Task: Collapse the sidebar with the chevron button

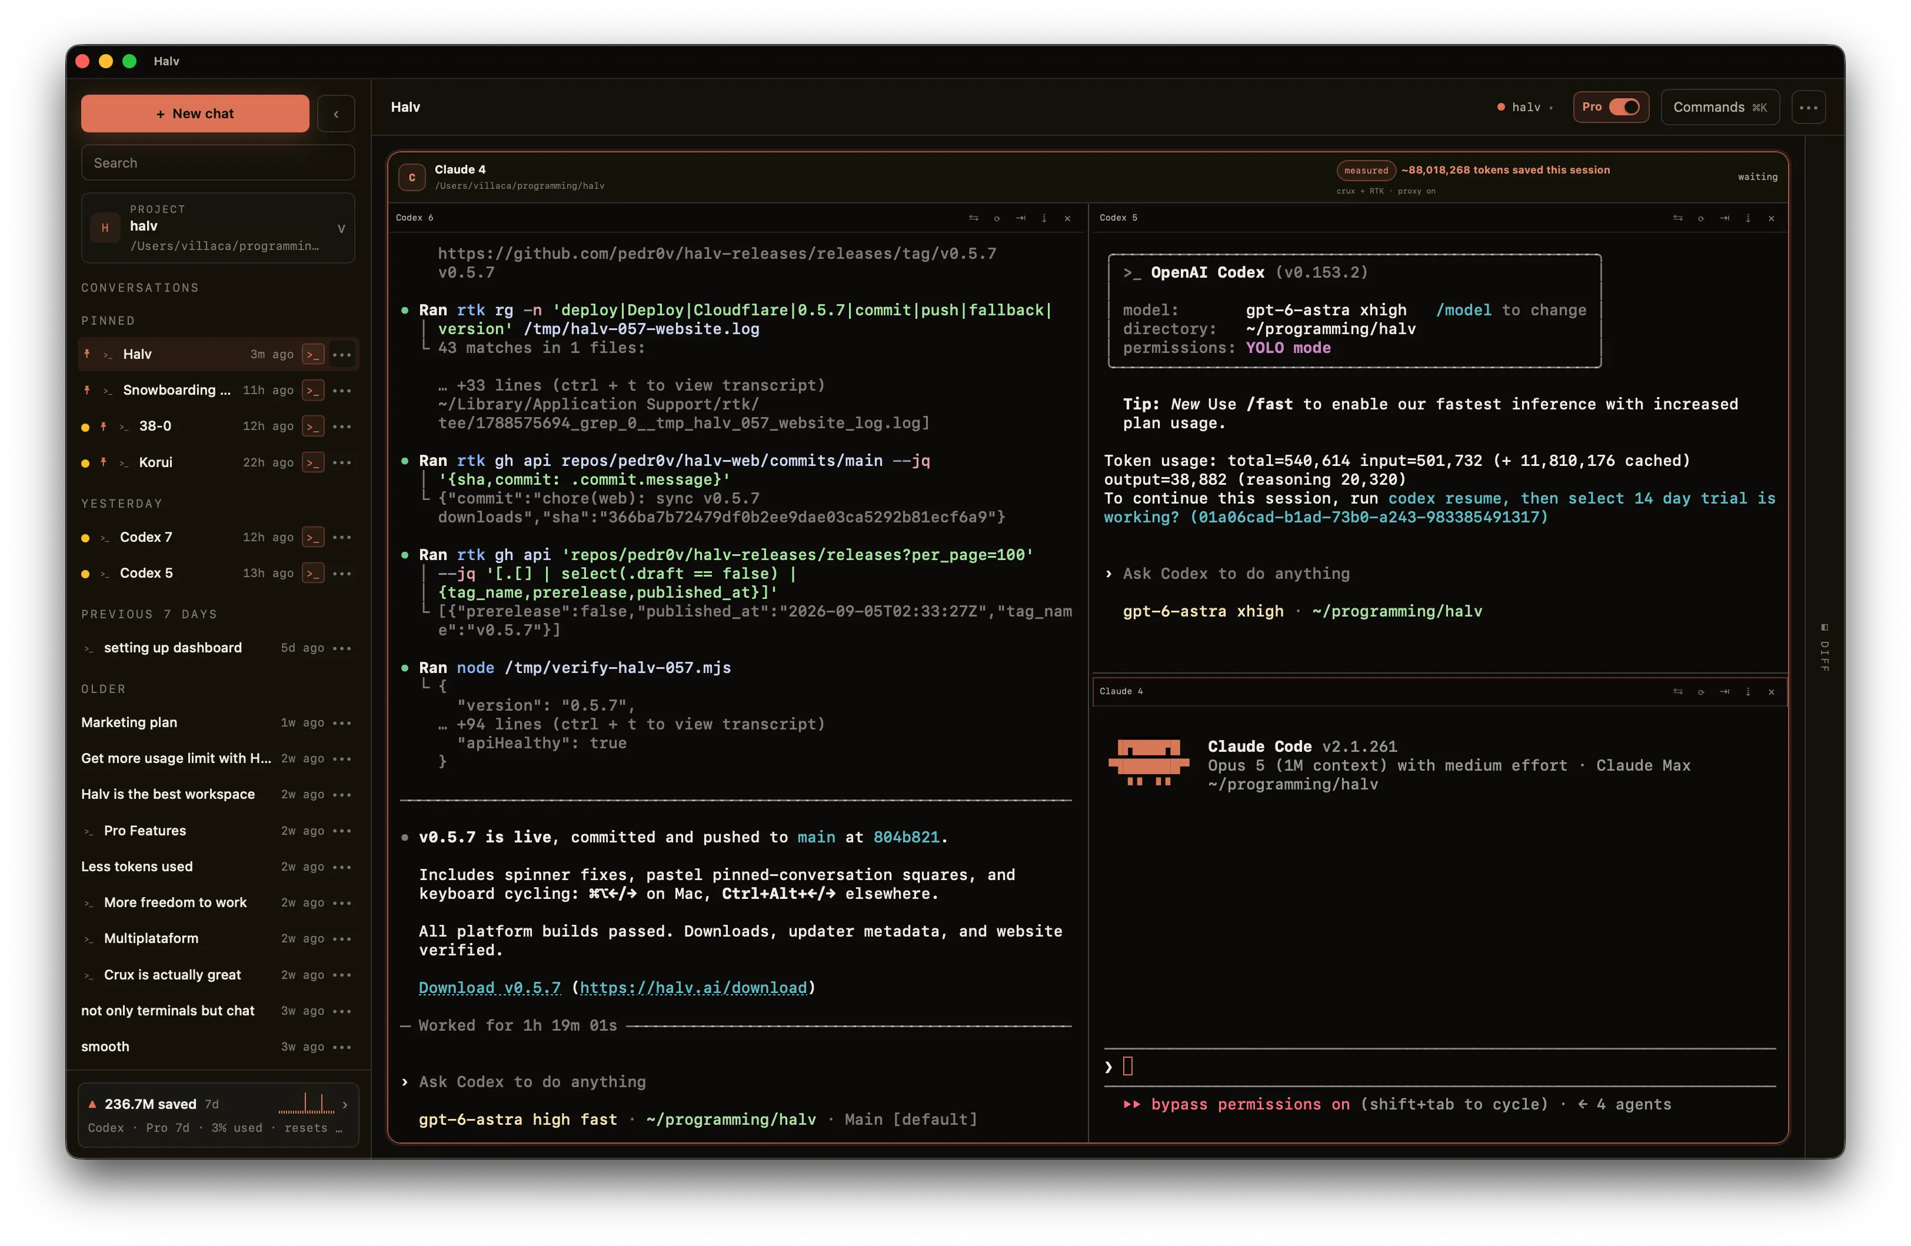Action: click(335, 113)
